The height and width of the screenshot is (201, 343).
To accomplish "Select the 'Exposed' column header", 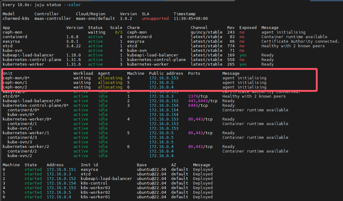I will pos(248,28).
